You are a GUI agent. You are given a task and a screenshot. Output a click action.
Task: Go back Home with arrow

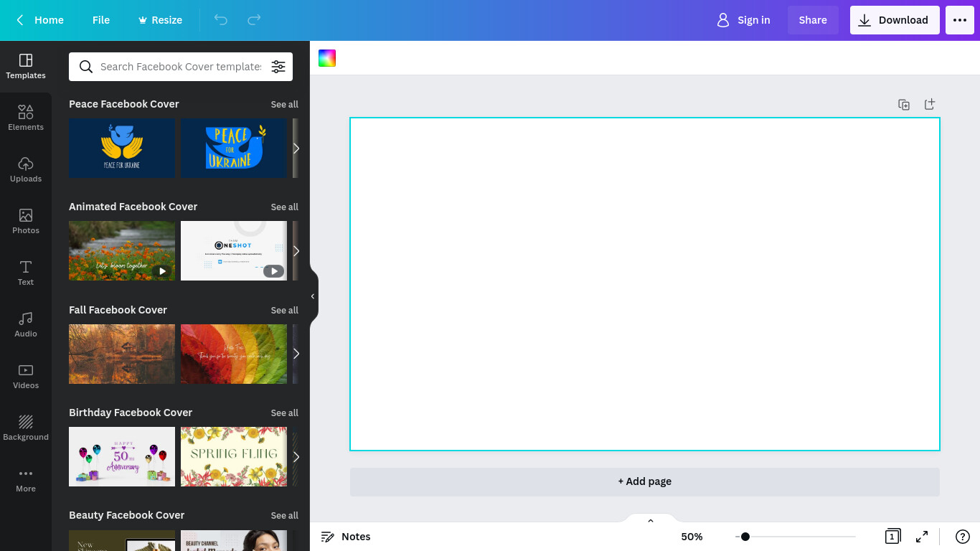point(40,20)
